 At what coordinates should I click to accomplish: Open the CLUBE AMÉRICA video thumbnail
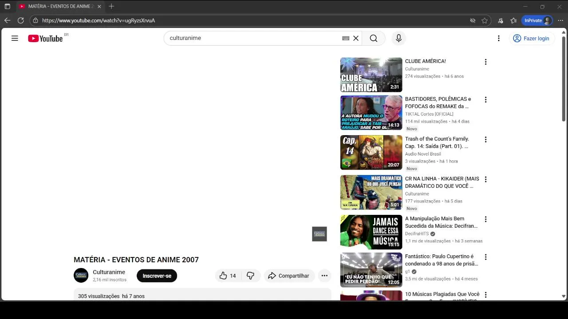click(371, 75)
